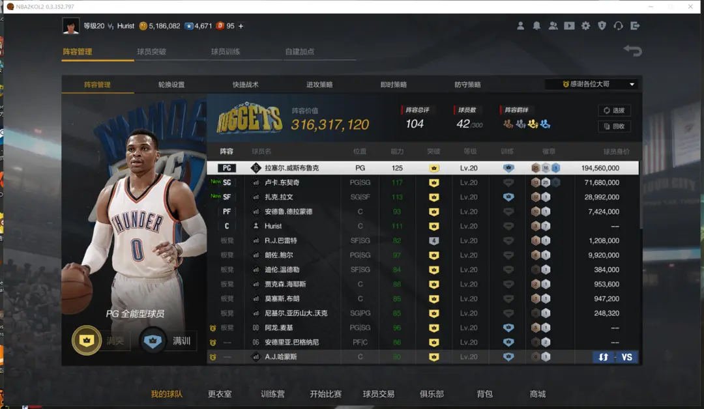Select player row 贾克森.海耶斯
Screen dimensions: 704x409
pyautogui.click(x=422, y=285)
